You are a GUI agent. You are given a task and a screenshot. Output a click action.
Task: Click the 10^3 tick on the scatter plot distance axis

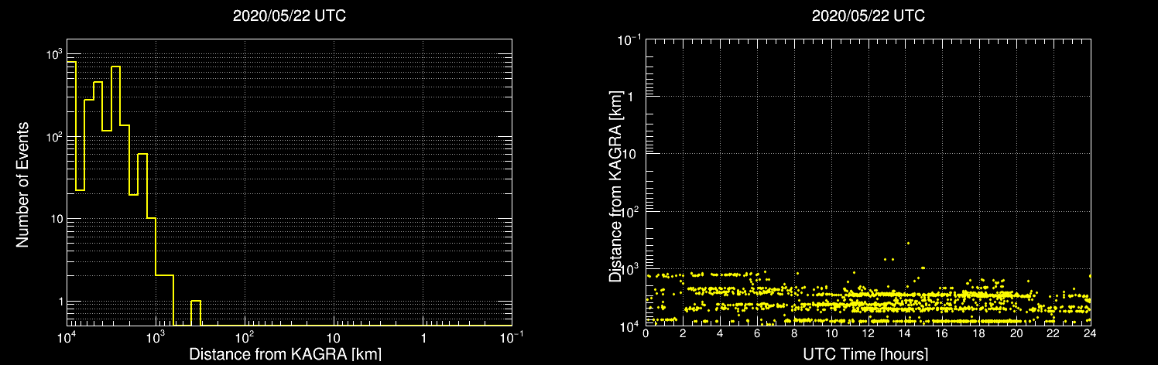[631, 268]
